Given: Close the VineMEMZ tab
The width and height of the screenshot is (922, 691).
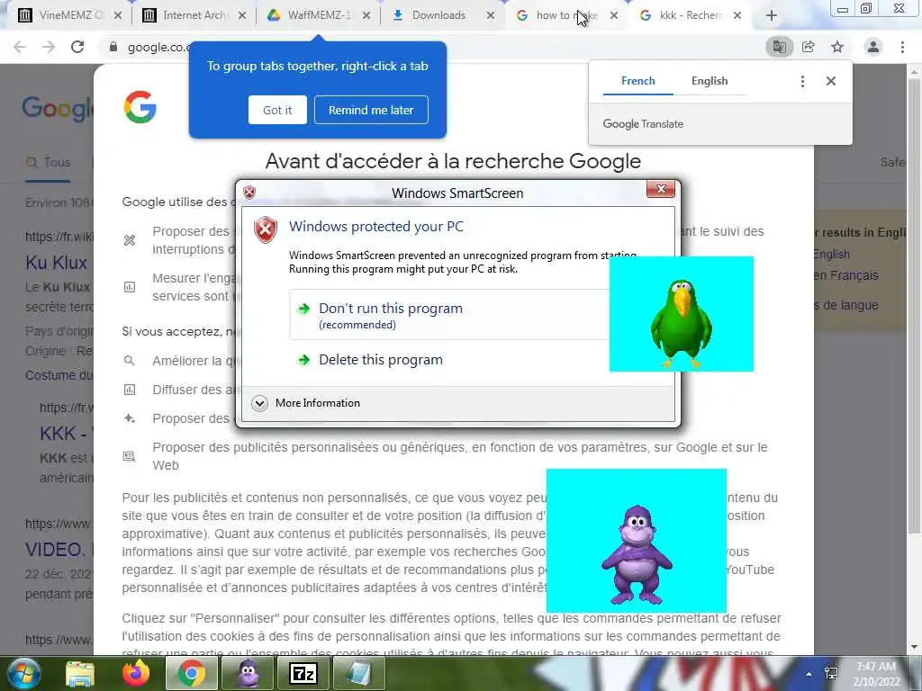Looking at the screenshot, I should (x=118, y=16).
